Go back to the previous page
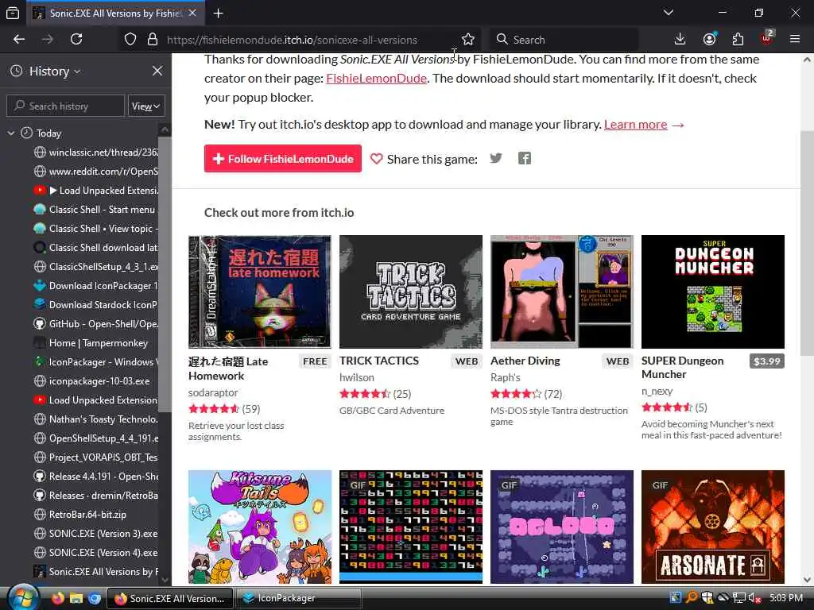 coord(19,40)
